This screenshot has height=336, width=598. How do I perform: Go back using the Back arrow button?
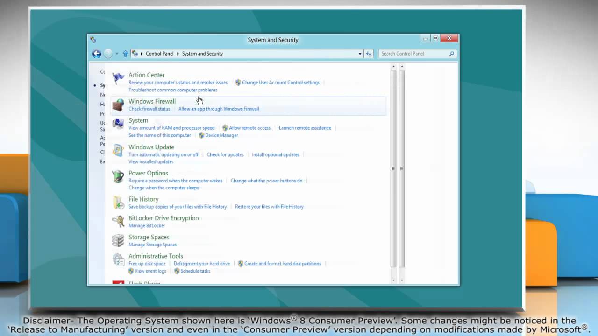97,54
